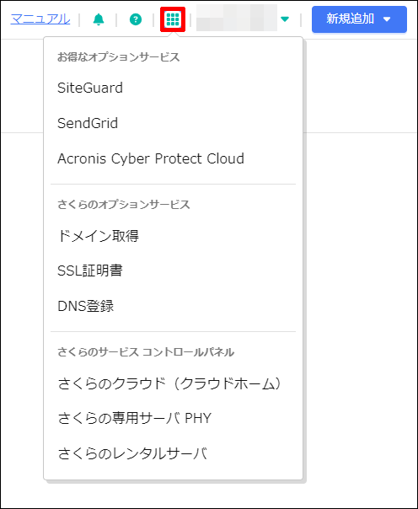The image size is (418, 509).
Task: Click さくらのサービス コントロールパネル header
Action: tap(146, 352)
